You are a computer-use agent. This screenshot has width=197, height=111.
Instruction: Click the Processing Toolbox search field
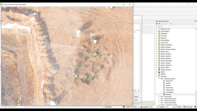tap(176, 27)
